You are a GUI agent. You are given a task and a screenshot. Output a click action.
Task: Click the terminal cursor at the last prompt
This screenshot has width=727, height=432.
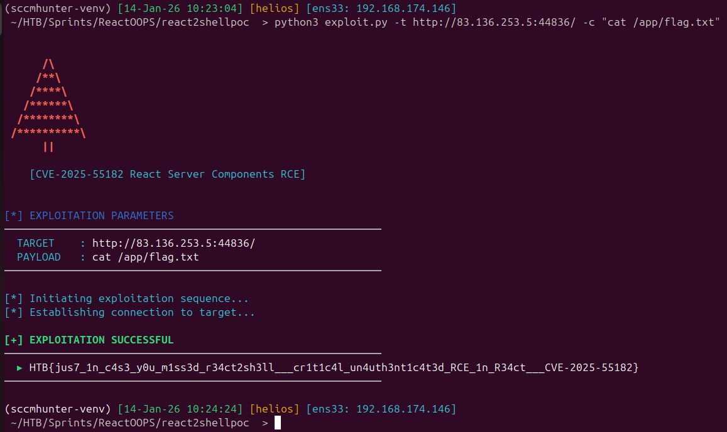point(278,423)
